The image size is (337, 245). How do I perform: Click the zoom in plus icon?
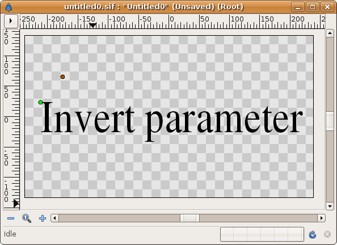pyautogui.click(x=43, y=218)
